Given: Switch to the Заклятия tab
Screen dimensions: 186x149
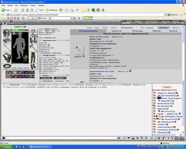Looking at the screenshot, I should coord(116,31).
